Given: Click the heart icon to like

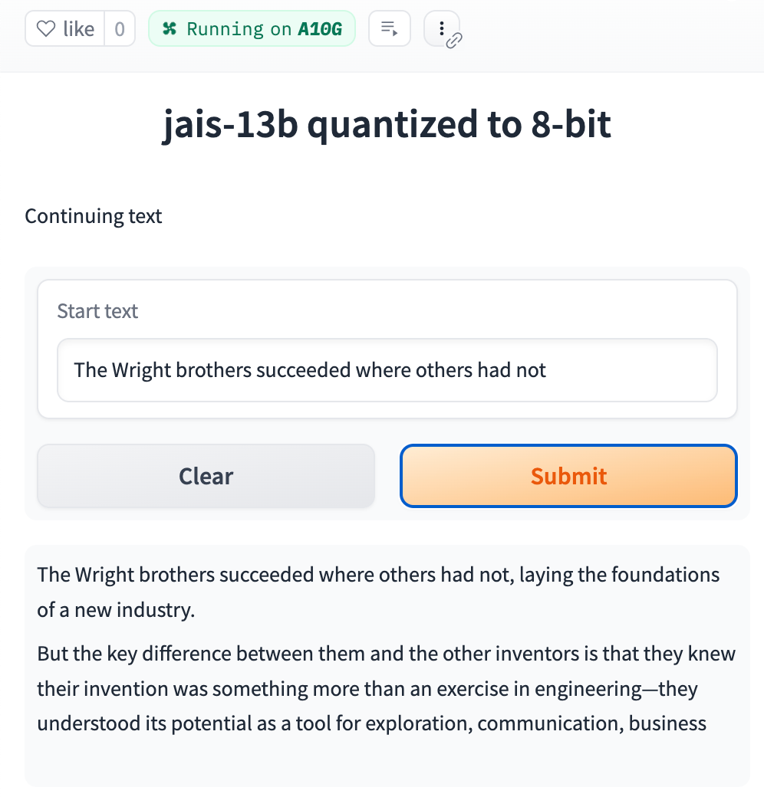Looking at the screenshot, I should (46, 28).
